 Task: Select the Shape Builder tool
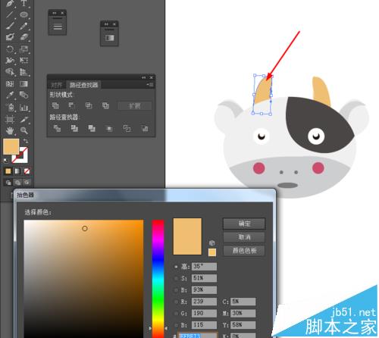[10, 72]
